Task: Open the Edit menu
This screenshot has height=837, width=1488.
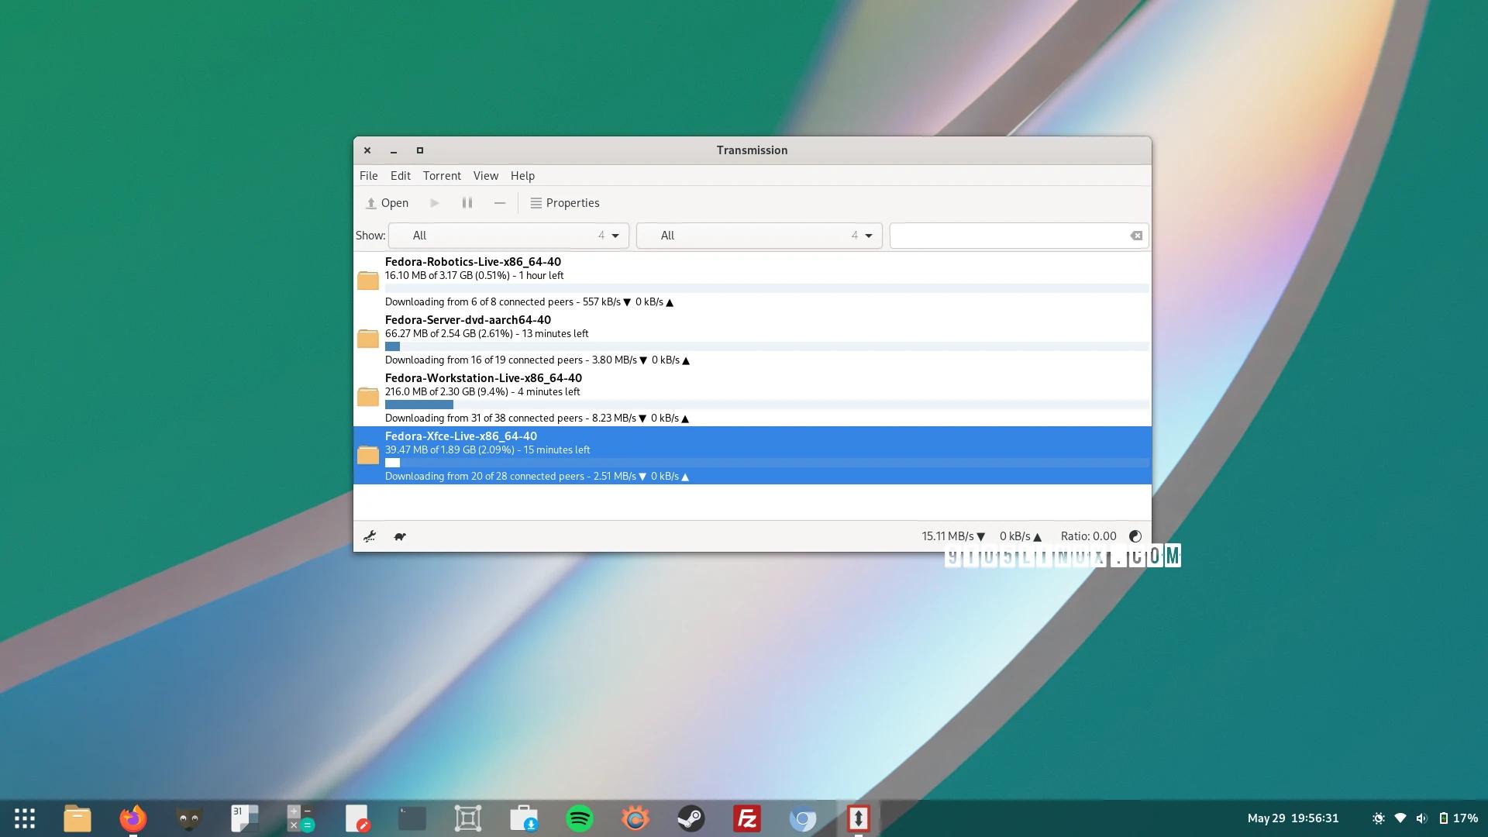Action: click(401, 176)
